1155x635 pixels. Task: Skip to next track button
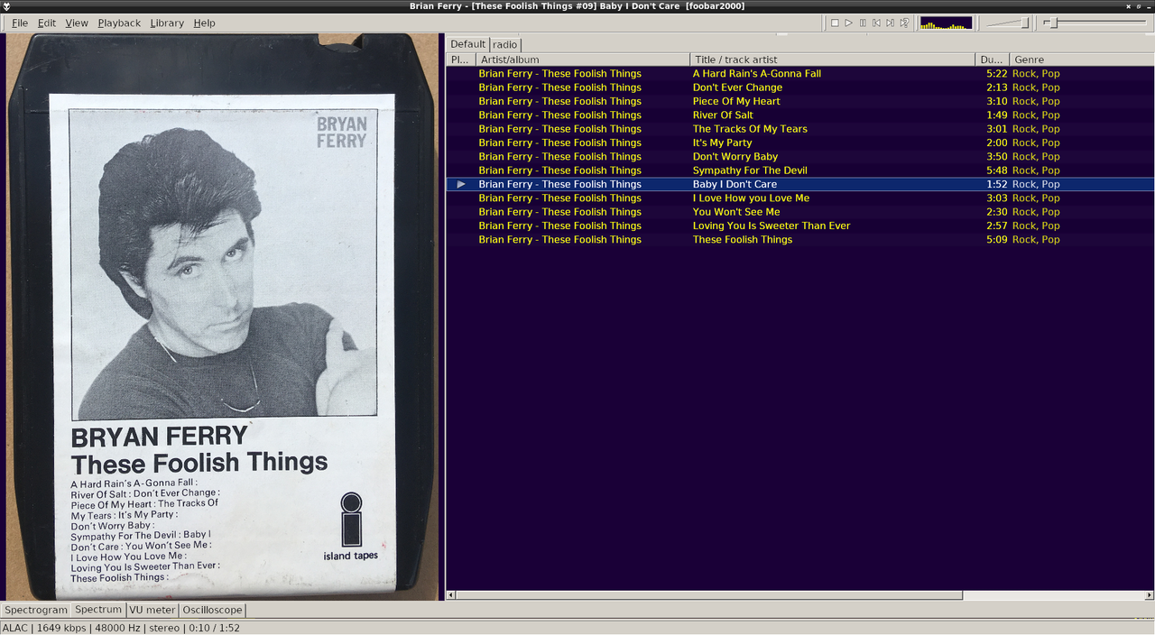tap(890, 23)
